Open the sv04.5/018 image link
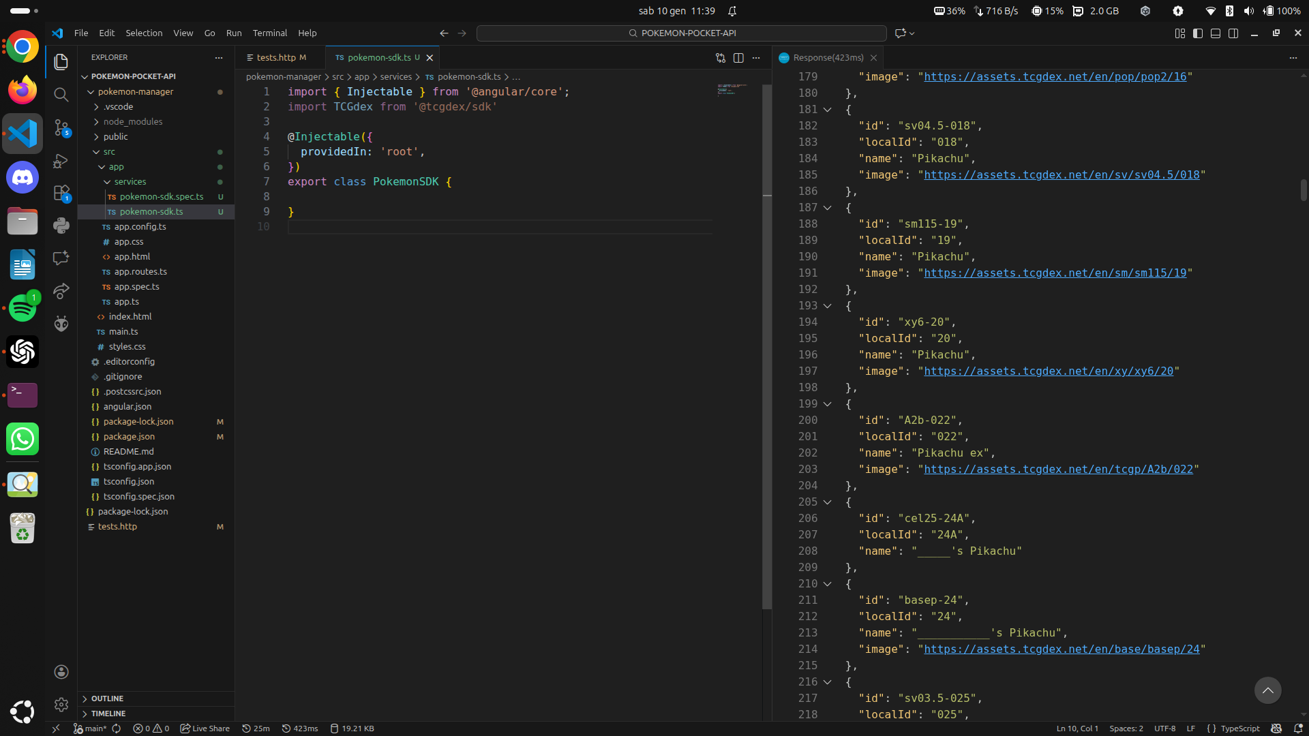Image resolution: width=1309 pixels, height=736 pixels. pyautogui.click(x=1062, y=175)
